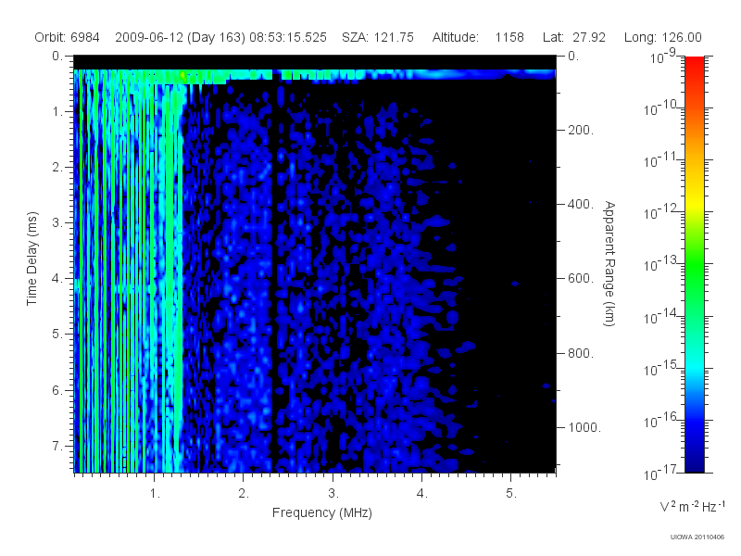This screenshot has width=741, height=556.
Task: Click the yellow region of the color bar
Action: [695, 201]
